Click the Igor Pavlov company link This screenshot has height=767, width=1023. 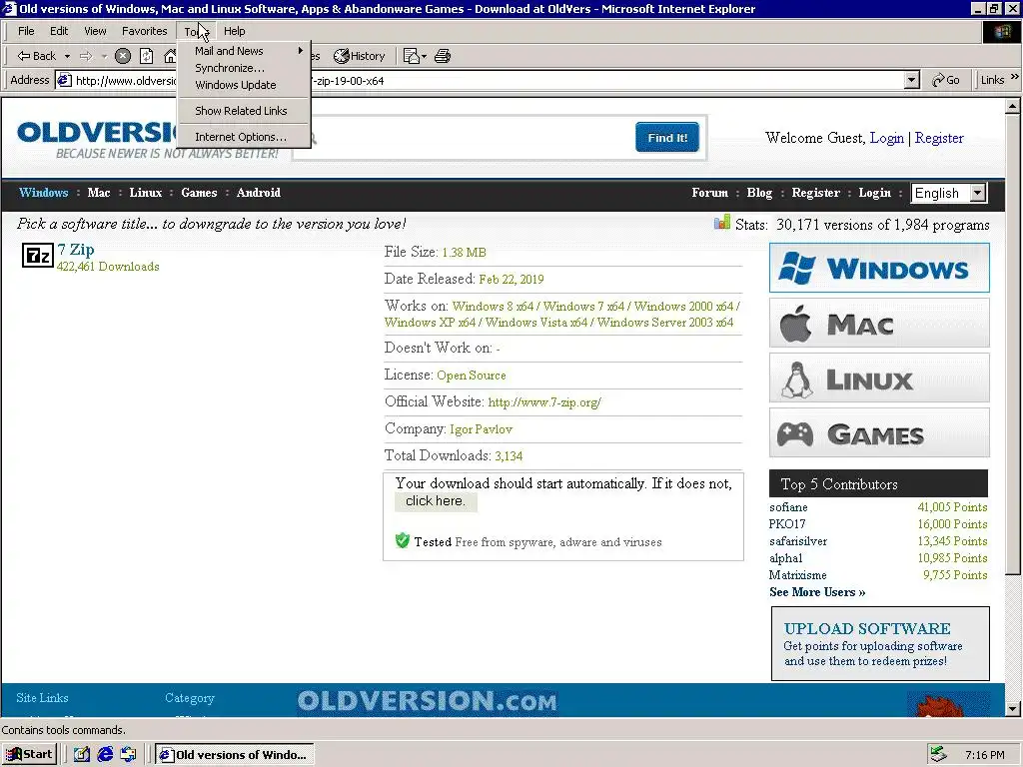pyautogui.click(x=481, y=429)
